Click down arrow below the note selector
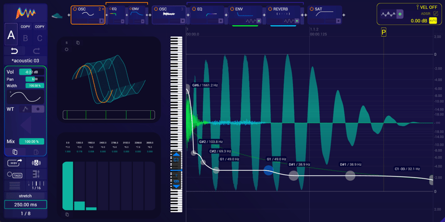445x222 pixels. coord(176,186)
